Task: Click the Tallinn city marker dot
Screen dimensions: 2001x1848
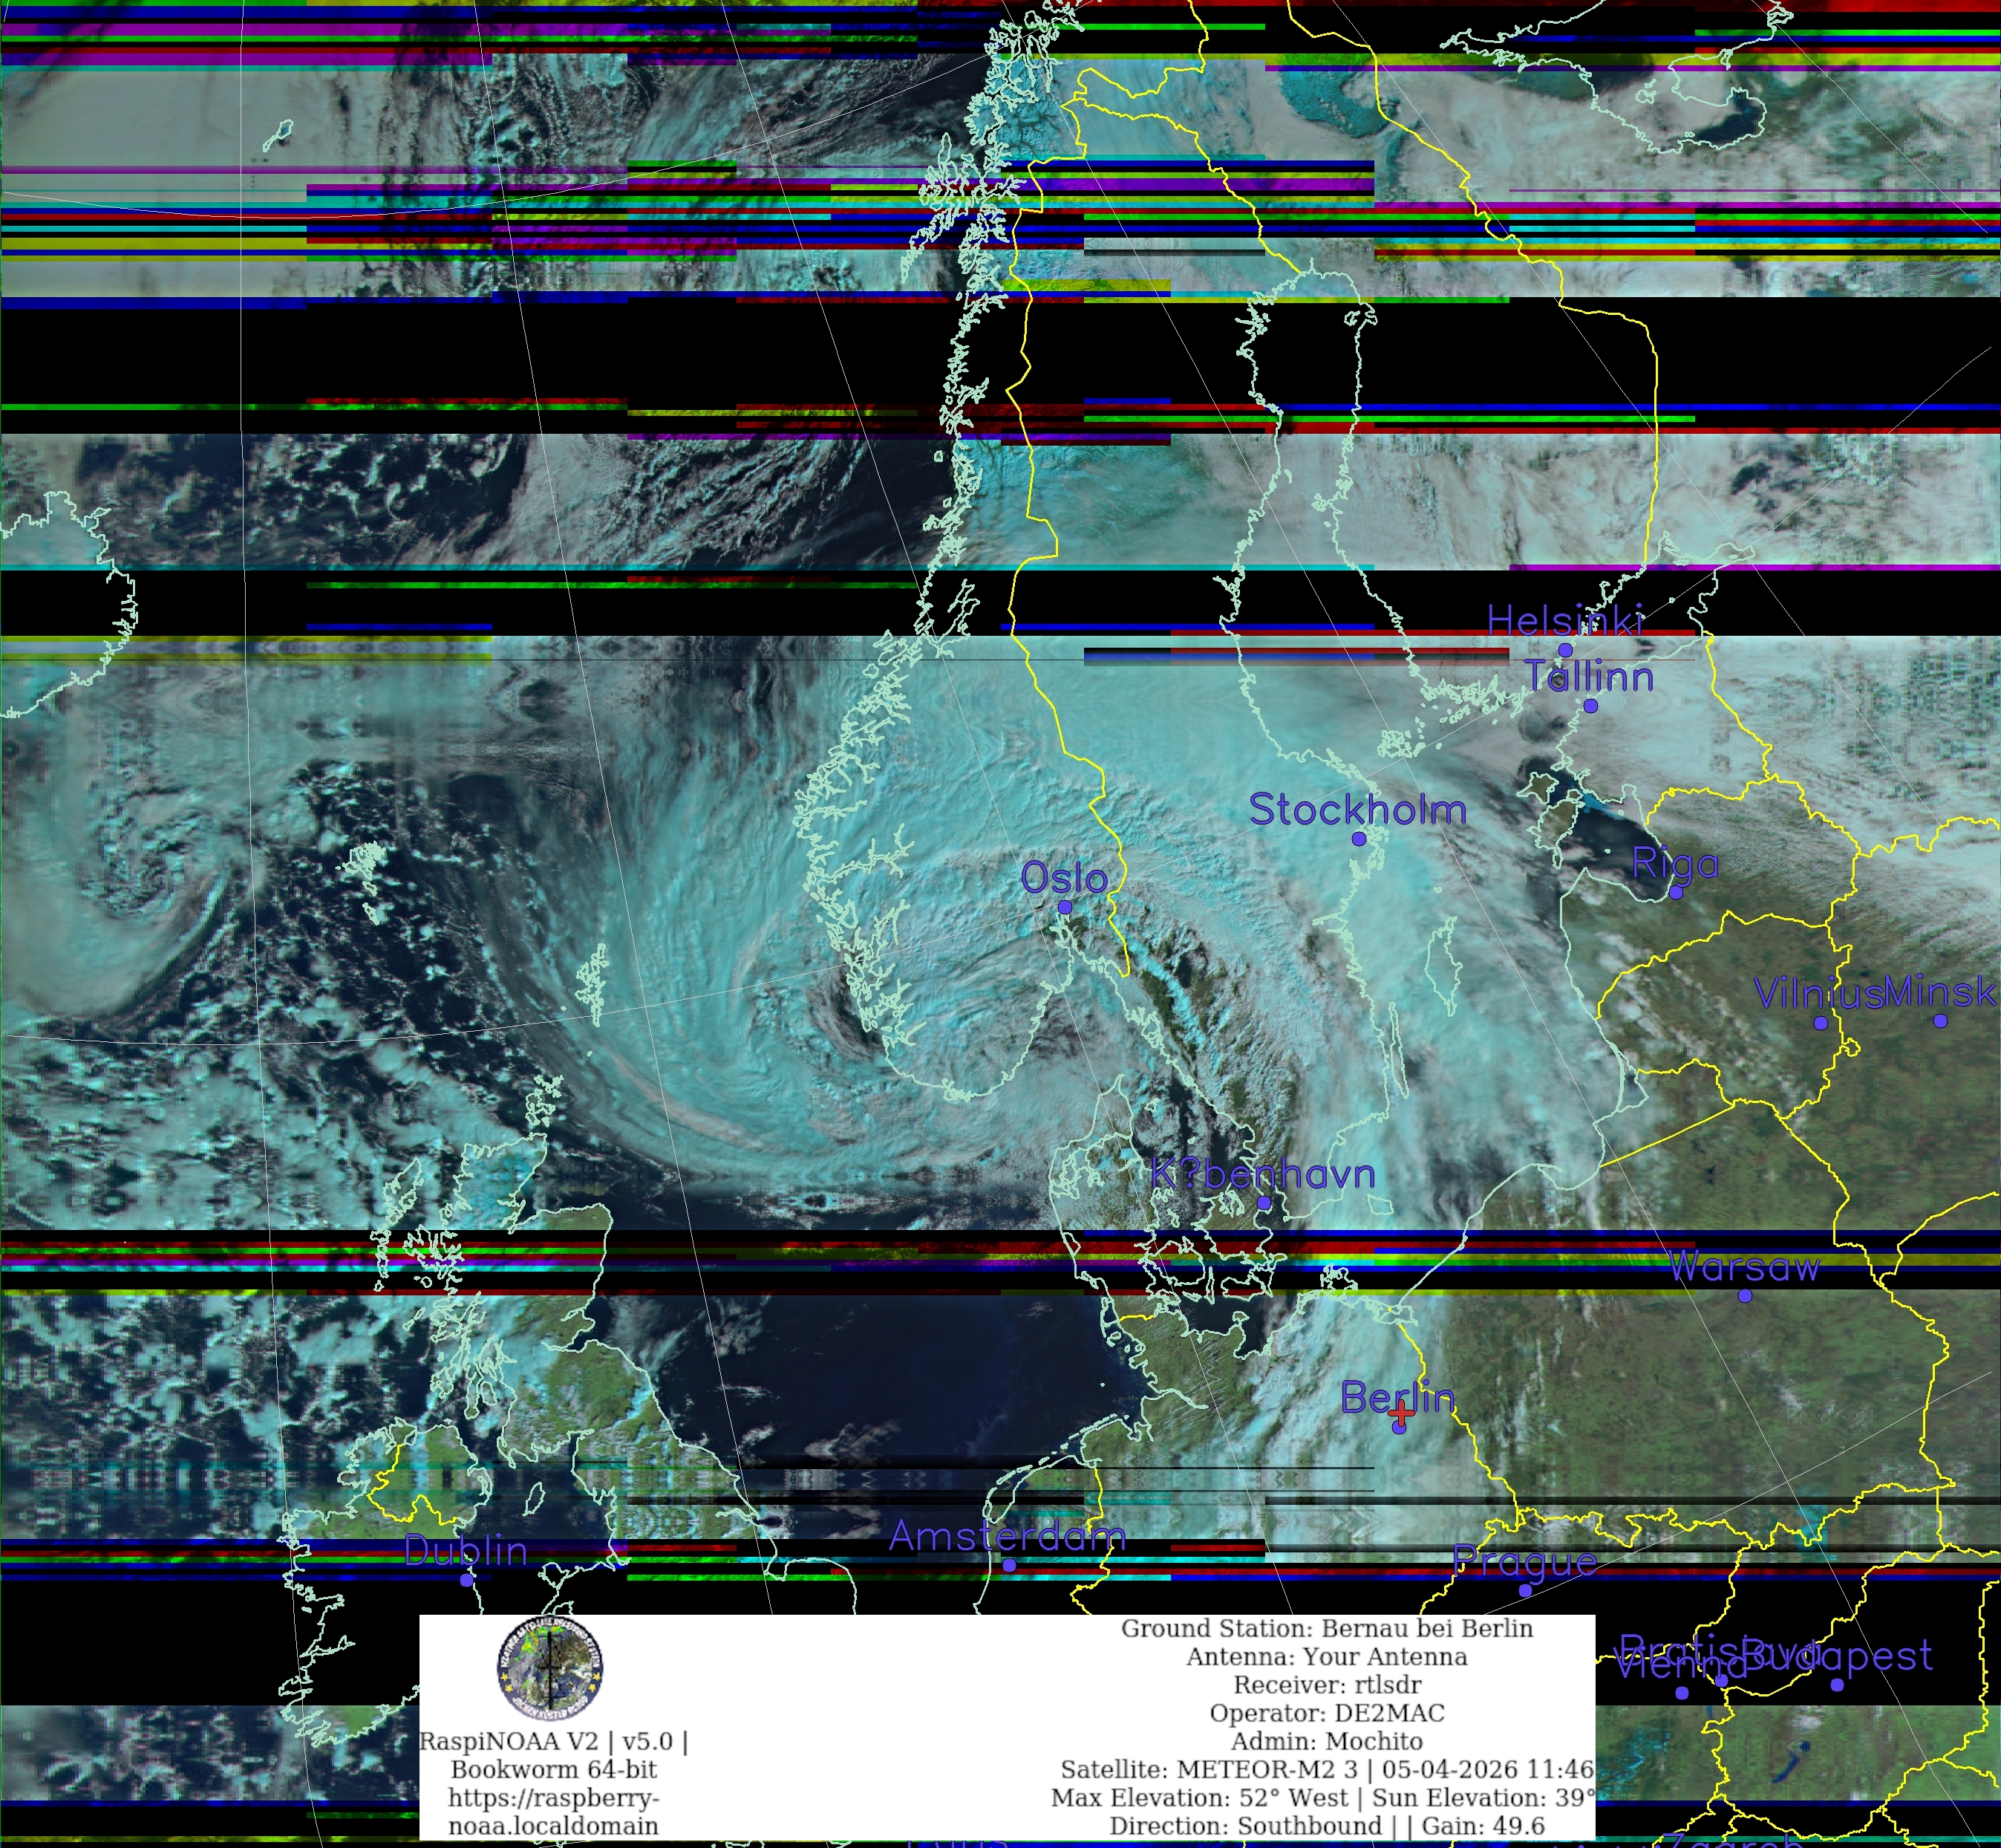Action: click(1590, 706)
